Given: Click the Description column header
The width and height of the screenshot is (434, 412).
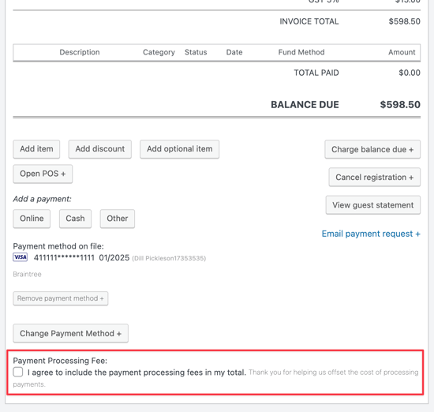Looking at the screenshot, I should tap(80, 52).
